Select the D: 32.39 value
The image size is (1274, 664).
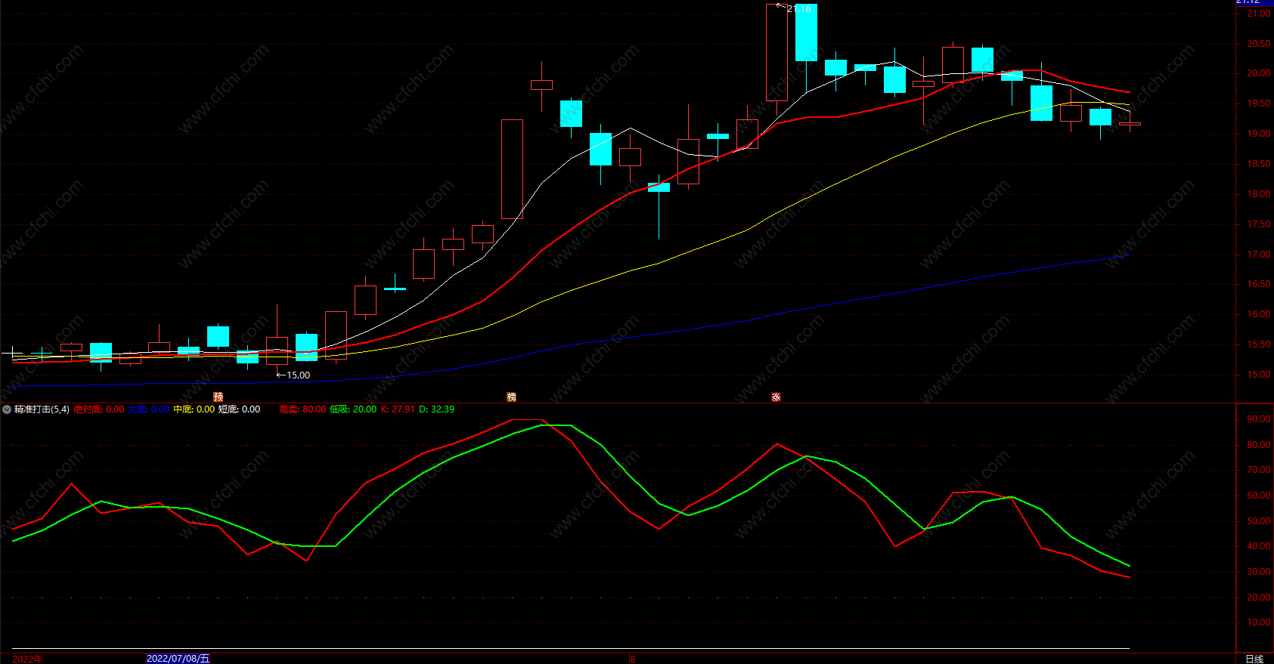(437, 409)
